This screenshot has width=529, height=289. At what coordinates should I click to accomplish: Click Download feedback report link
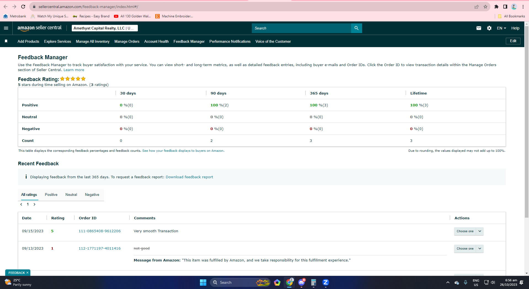point(189,177)
